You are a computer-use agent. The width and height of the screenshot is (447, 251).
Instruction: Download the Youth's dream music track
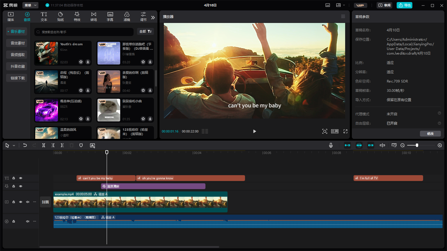(88, 62)
